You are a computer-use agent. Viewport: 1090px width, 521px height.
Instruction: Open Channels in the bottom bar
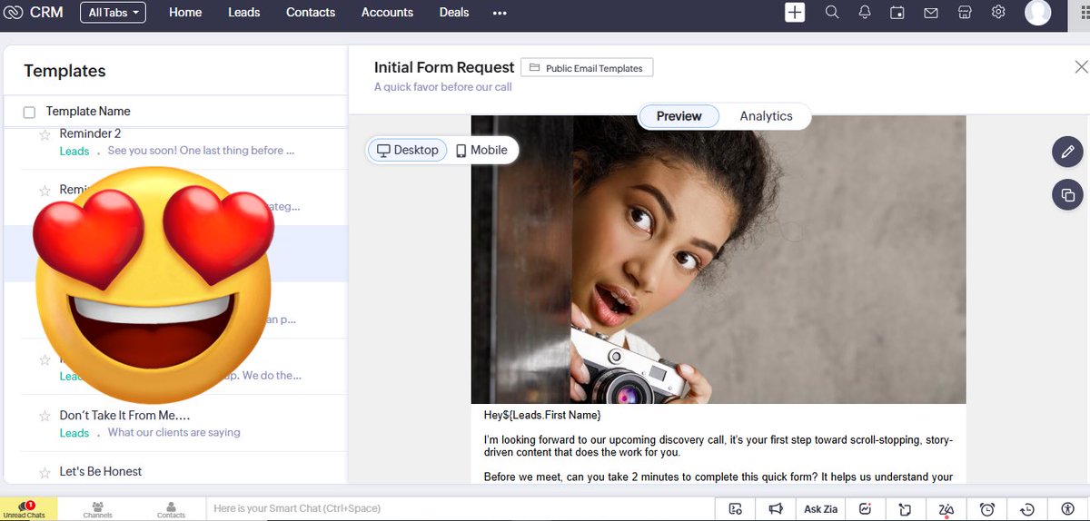[97, 509]
